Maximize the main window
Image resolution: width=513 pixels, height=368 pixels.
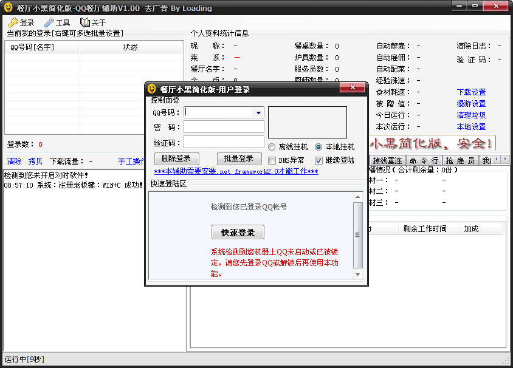click(x=475, y=6)
